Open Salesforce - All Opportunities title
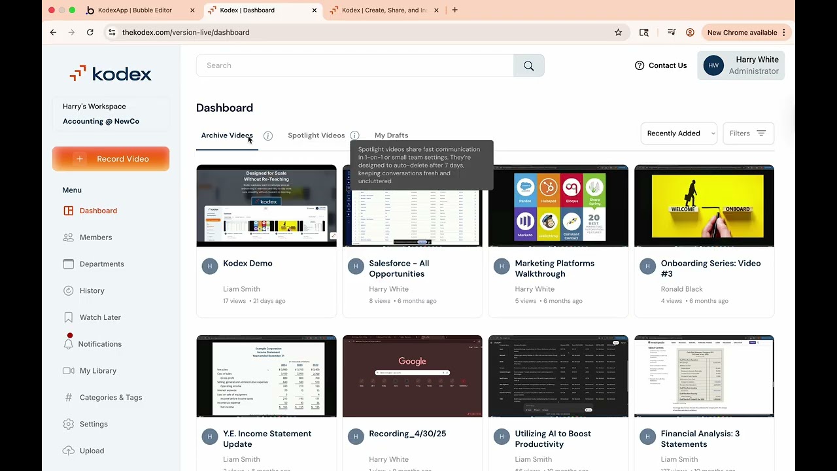 [x=399, y=268]
